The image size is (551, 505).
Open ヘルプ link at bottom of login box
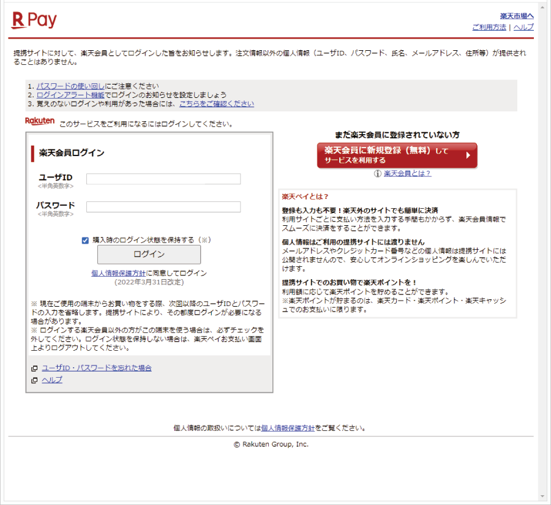[52, 380]
